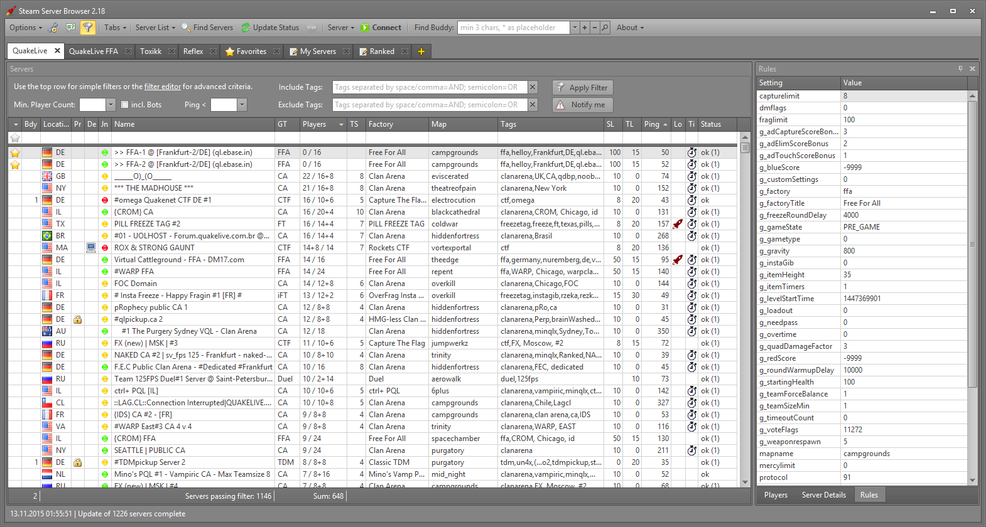Open the wrench tools icon in toolbar
This screenshot has height=527, width=986.
pyautogui.click(x=53, y=28)
